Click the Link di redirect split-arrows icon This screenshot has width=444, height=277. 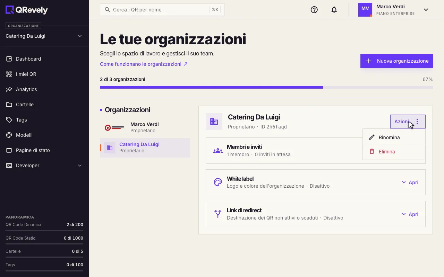pyautogui.click(x=218, y=214)
